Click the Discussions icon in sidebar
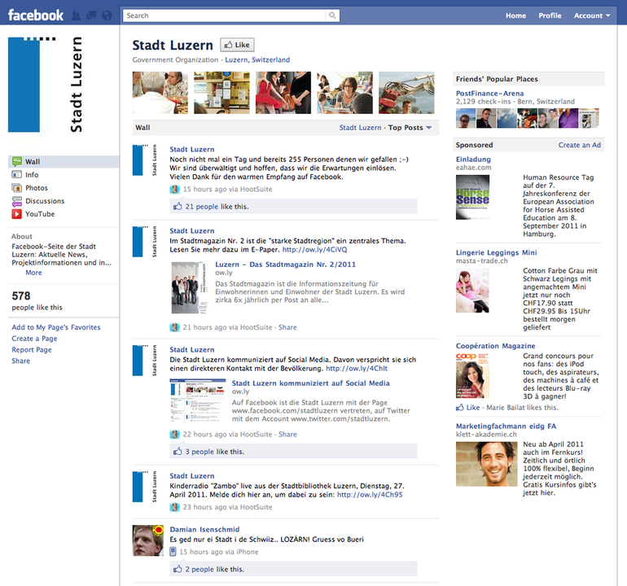The width and height of the screenshot is (627, 586). coord(17,201)
